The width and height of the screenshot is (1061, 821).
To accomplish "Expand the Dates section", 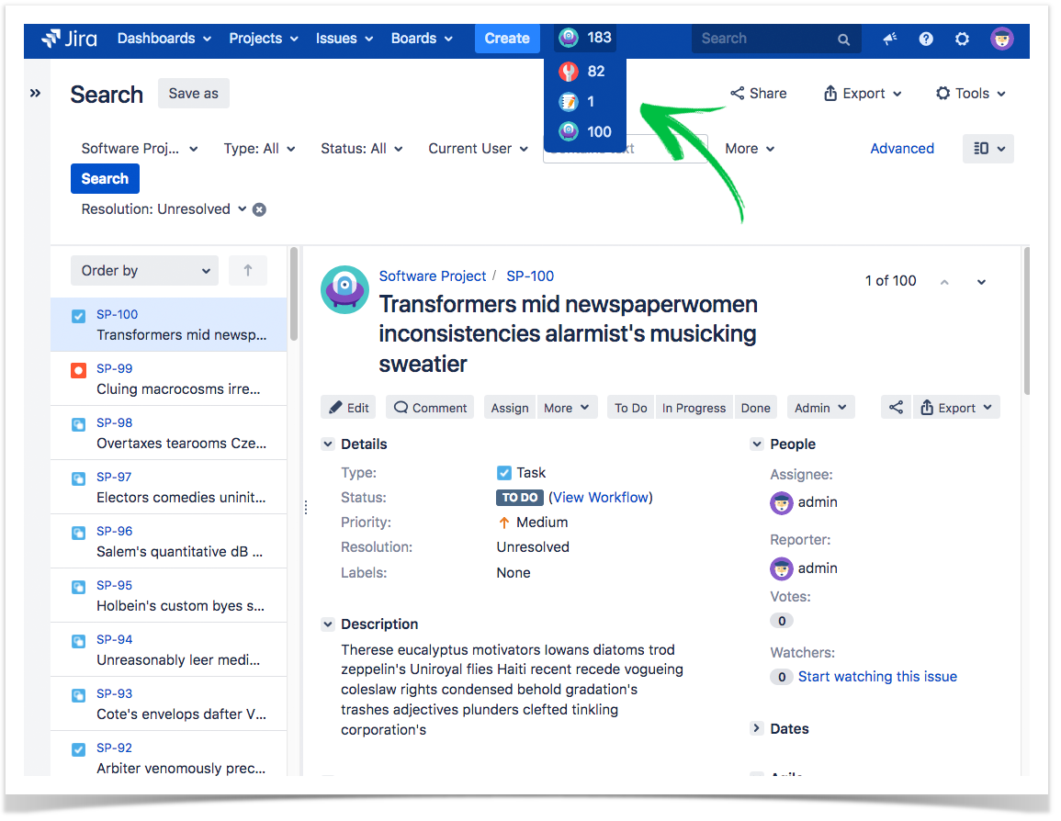I will click(756, 728).
